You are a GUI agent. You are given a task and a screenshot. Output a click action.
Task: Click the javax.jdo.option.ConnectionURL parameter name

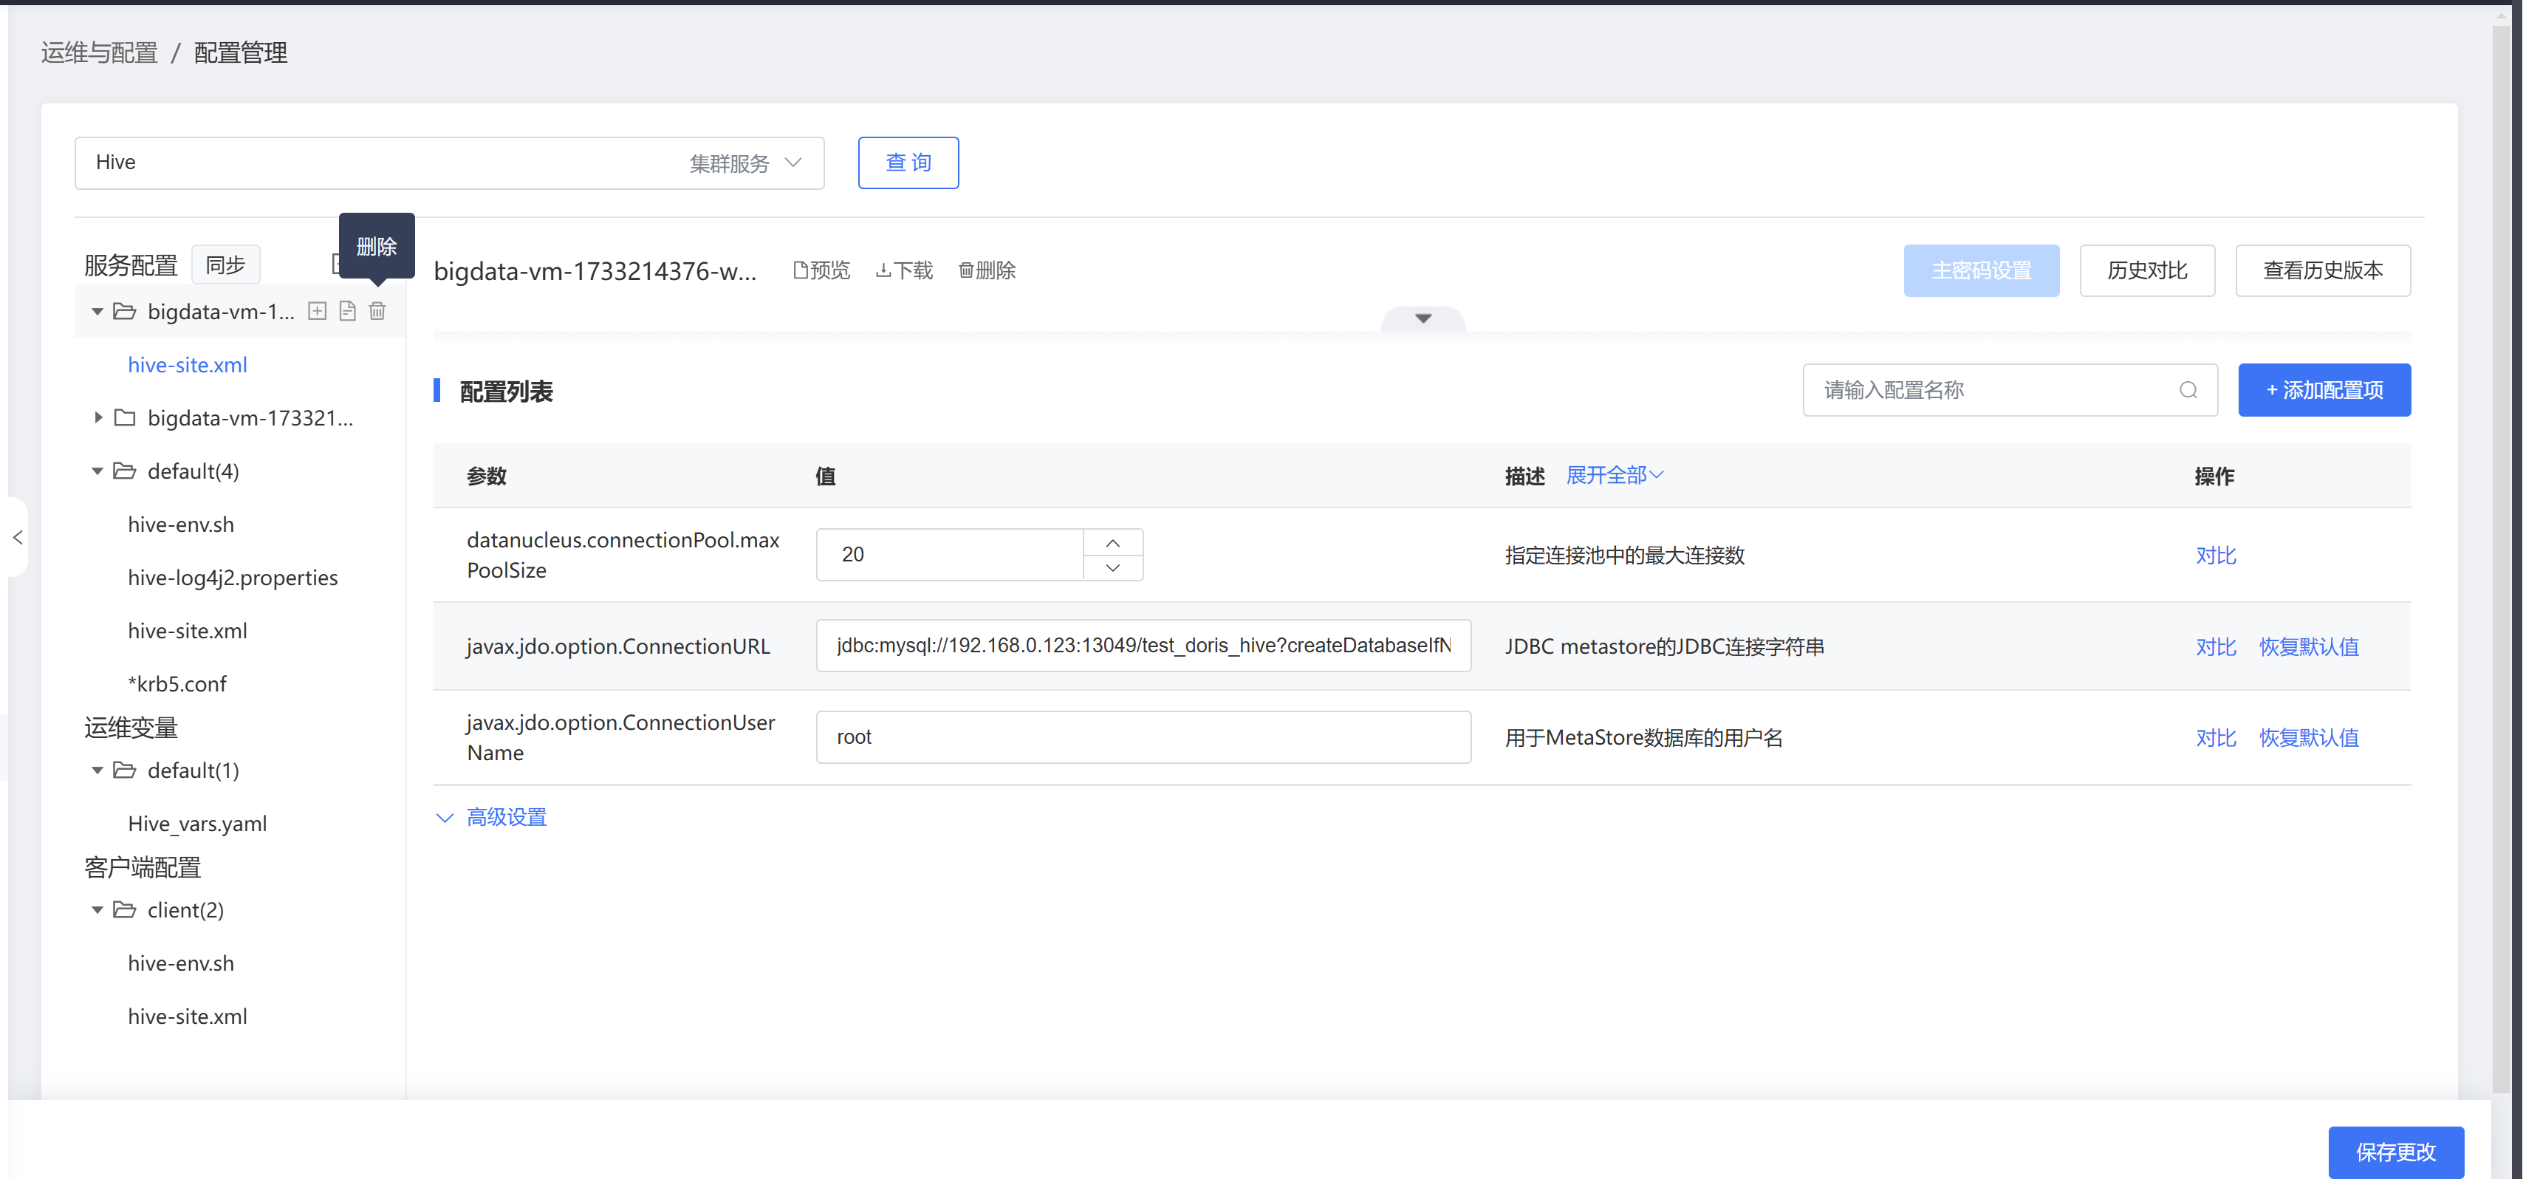pos(618,646)
